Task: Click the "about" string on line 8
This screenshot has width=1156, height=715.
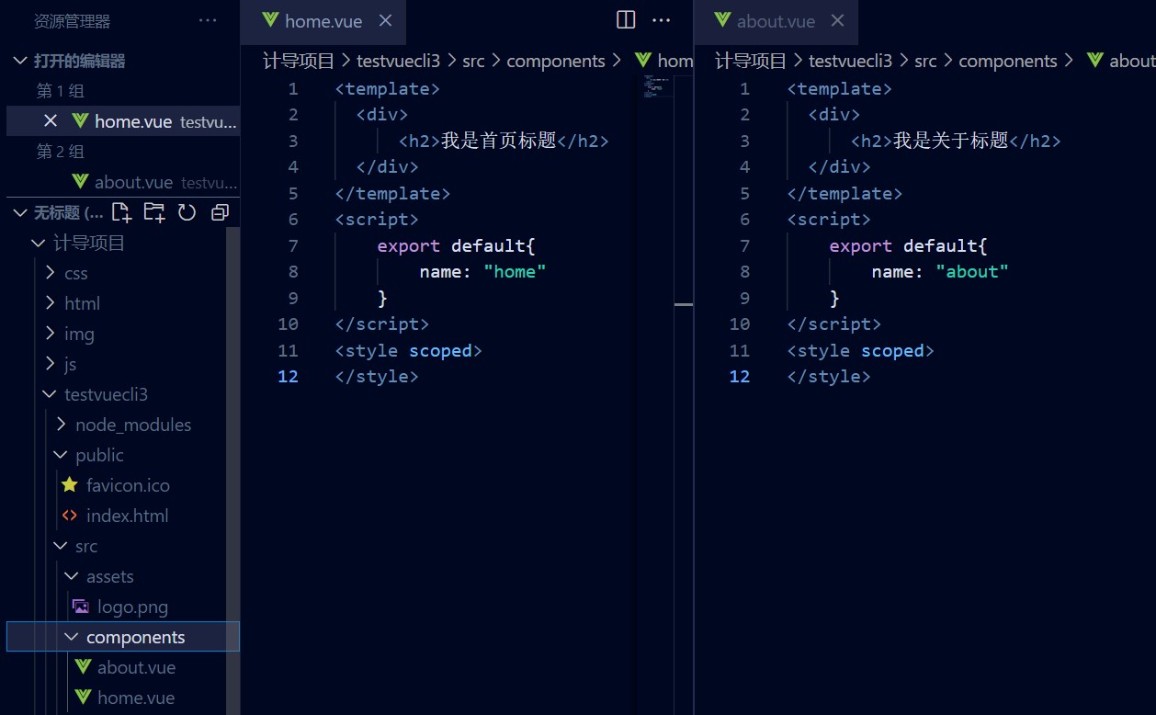Action: [972, 271]
